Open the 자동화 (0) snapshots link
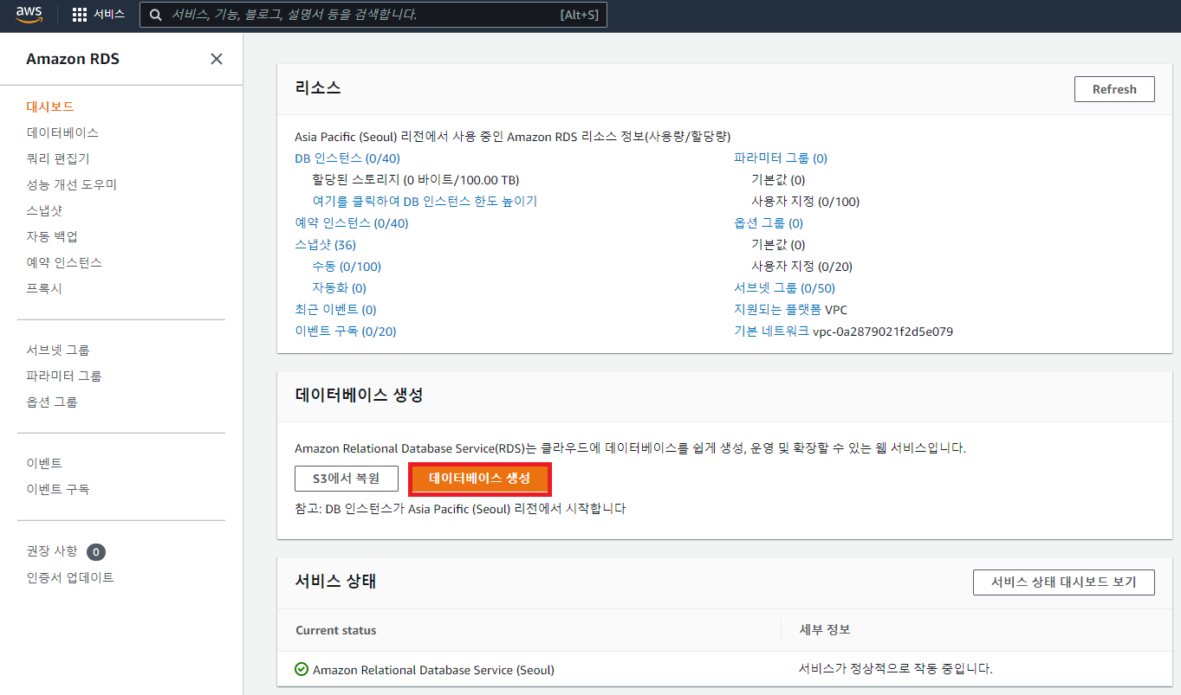This screenshot has width=1181, height=695. pyautogui.click(x=340, y=288)
